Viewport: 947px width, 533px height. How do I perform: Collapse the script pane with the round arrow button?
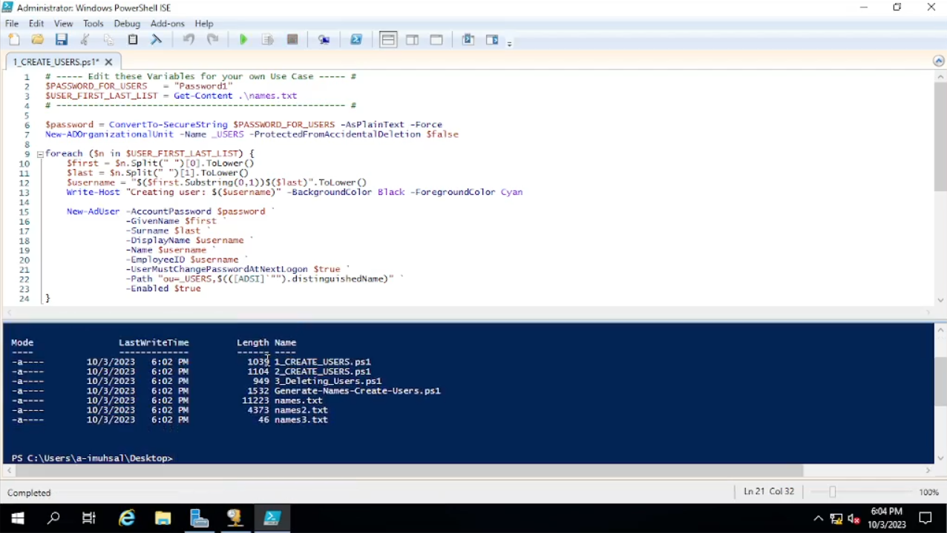[x=939, y=62]
